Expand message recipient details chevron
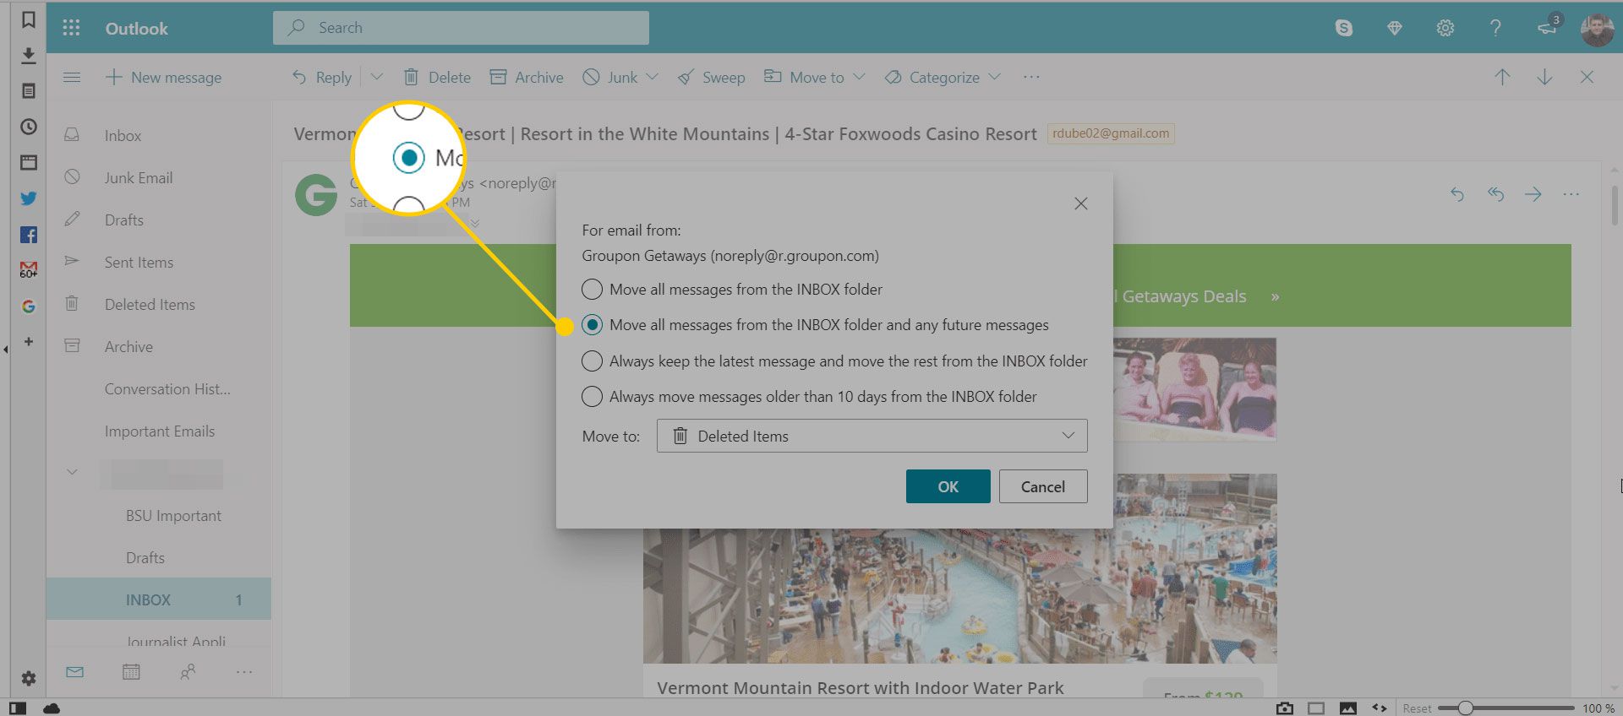 (475, 223)
